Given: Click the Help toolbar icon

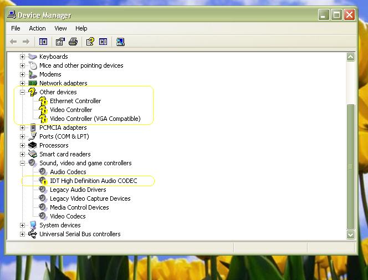Looking at the screenshot, I should pyautogui.click(x=90, y=42).
